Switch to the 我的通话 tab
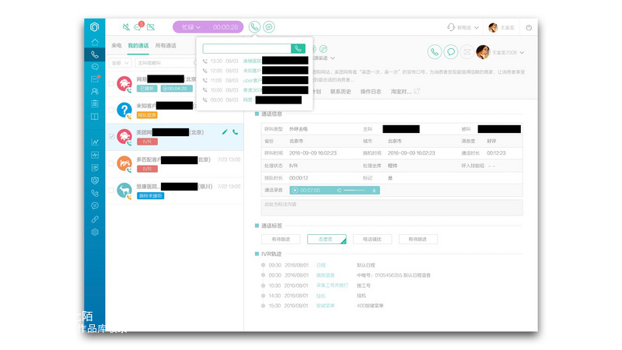The height and width of the screenshot is (350, 622). point(138,46)
